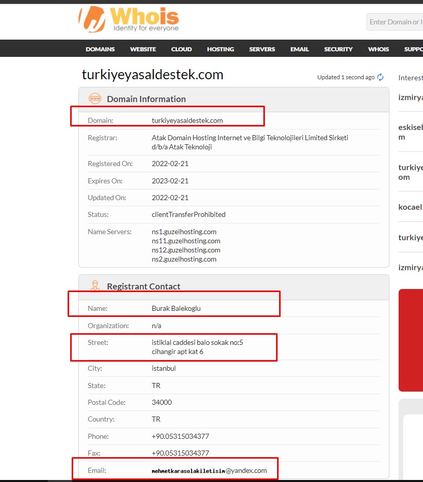
Task: Select the Fax number value
Action: tap(180, 453)
